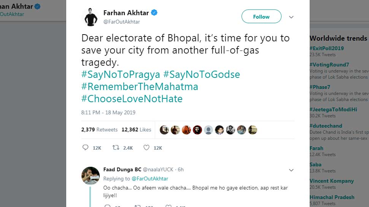Open the #SayNoToGodse hashtag
The width and height of the screenshot is (369, 207).
[x=202, y=74]
